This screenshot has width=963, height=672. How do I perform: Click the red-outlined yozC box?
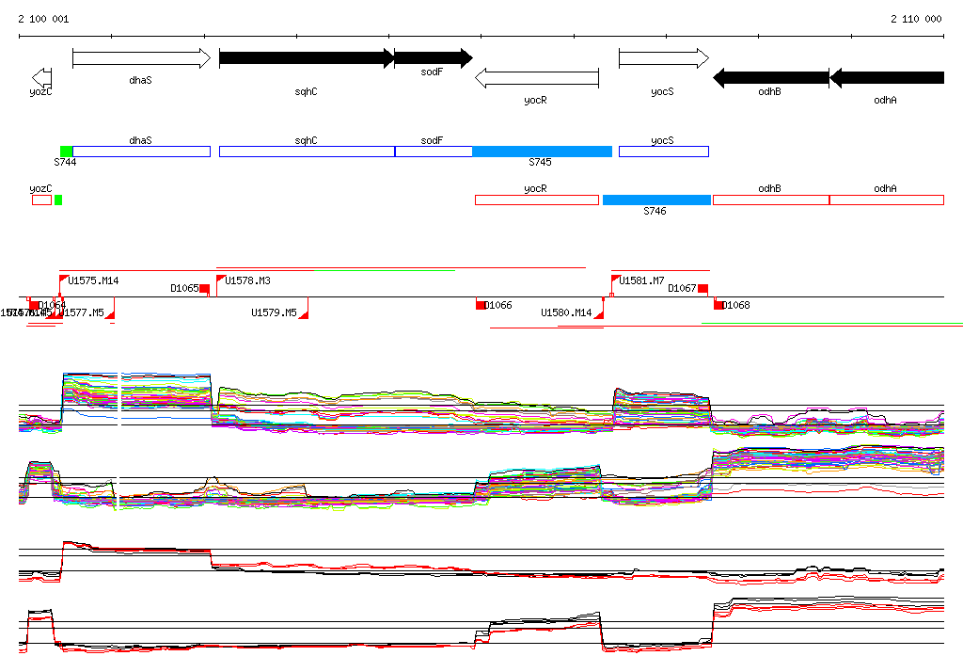click(x=41, y=200)
